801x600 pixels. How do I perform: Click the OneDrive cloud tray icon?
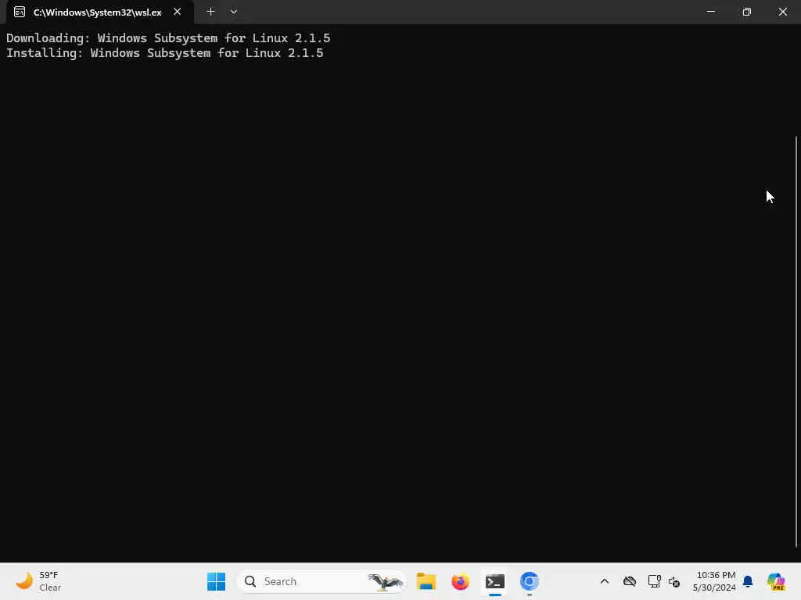point(630,581)
